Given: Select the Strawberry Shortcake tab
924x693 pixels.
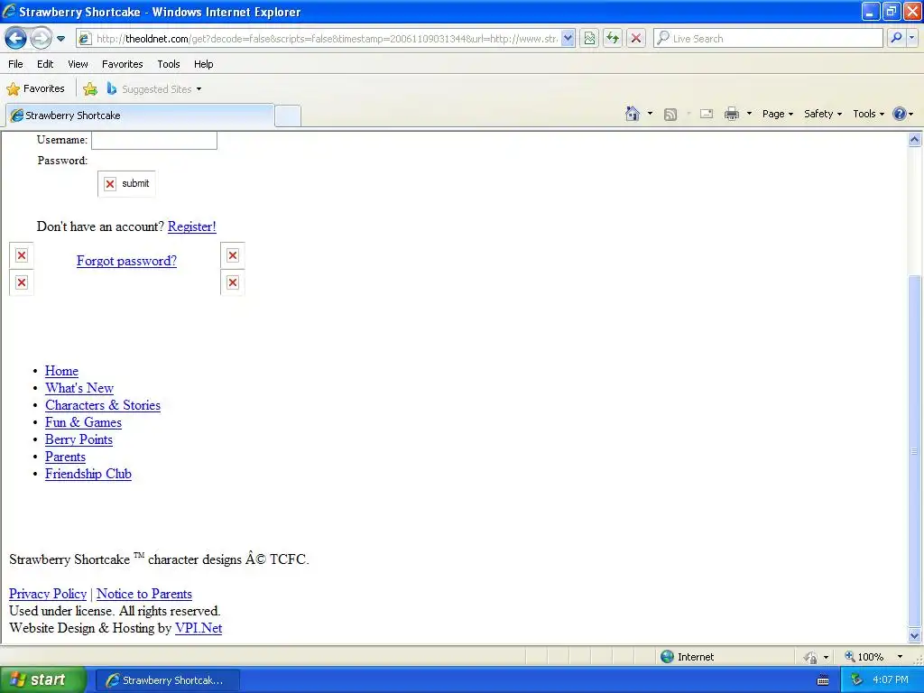Looking at the screenshot, I should (x=140, y=115).
